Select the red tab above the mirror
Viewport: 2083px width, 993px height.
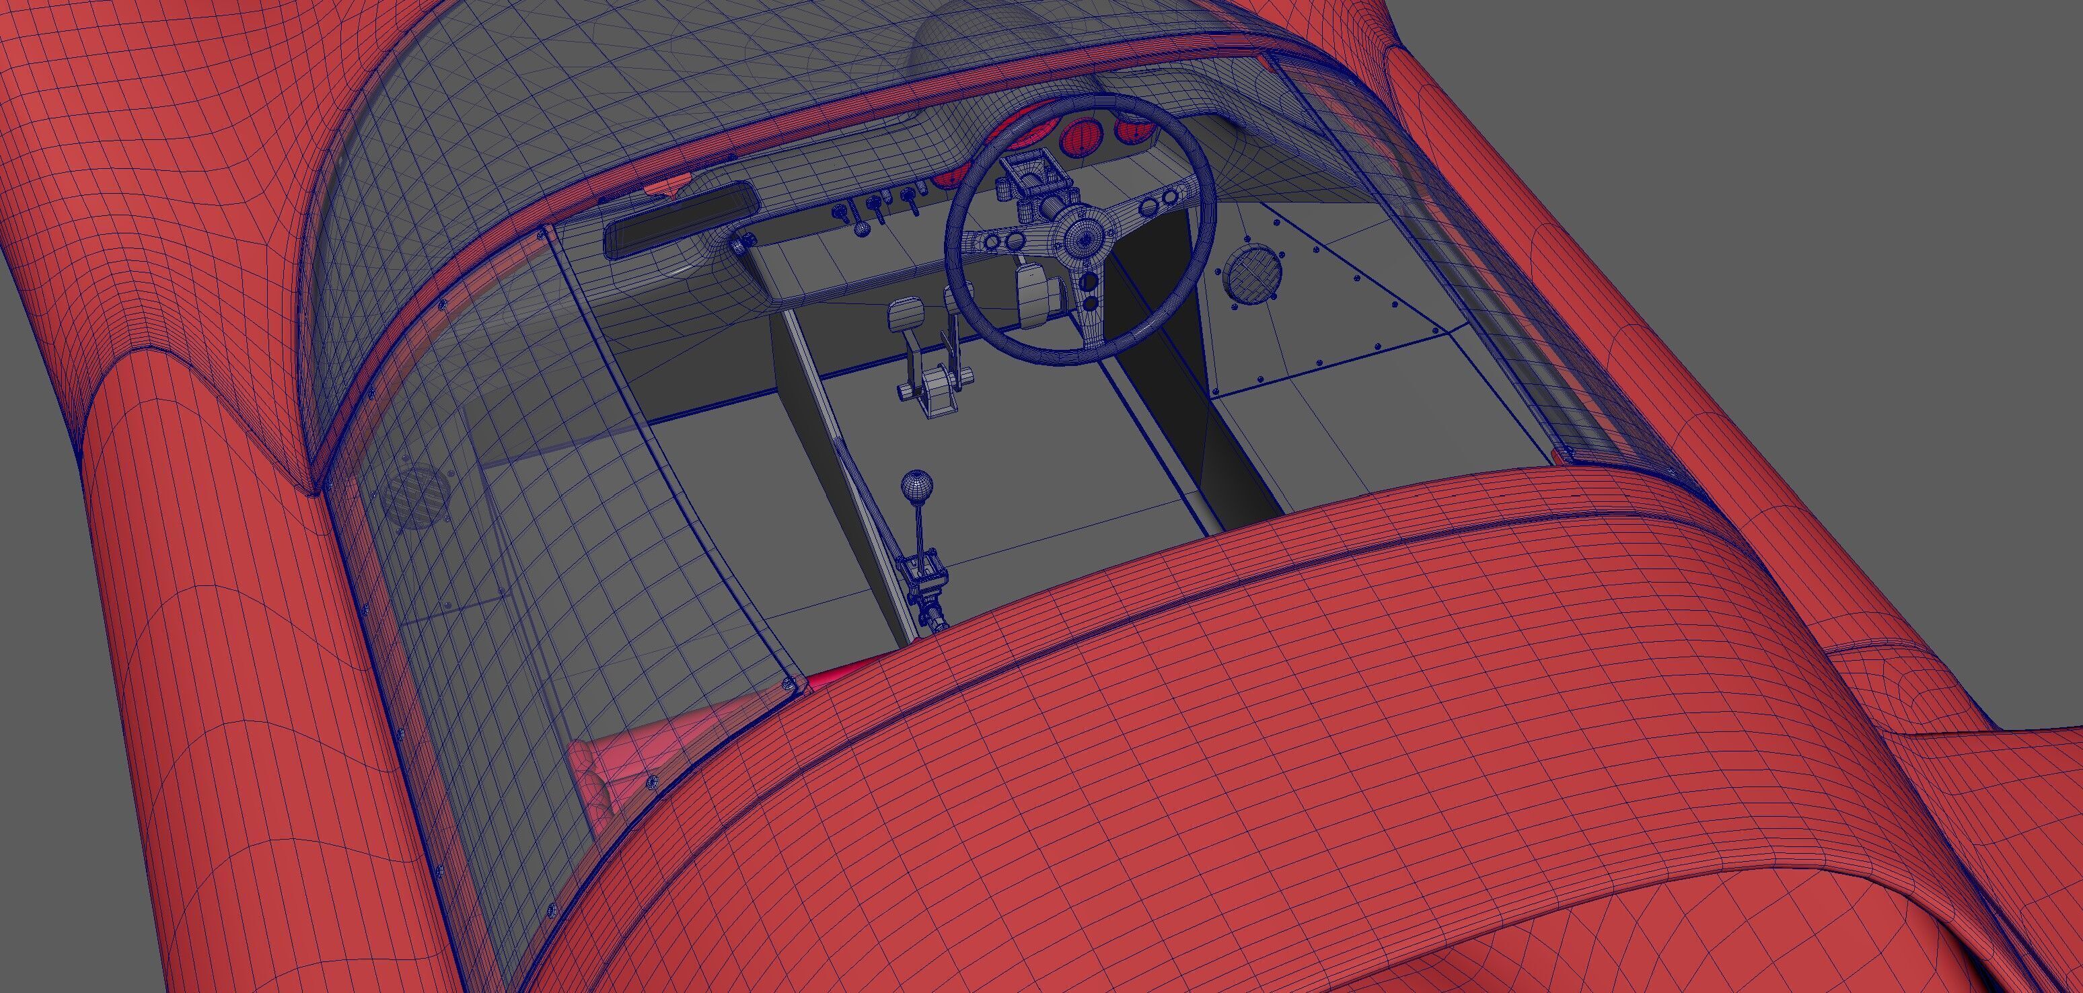pos(668,184)
